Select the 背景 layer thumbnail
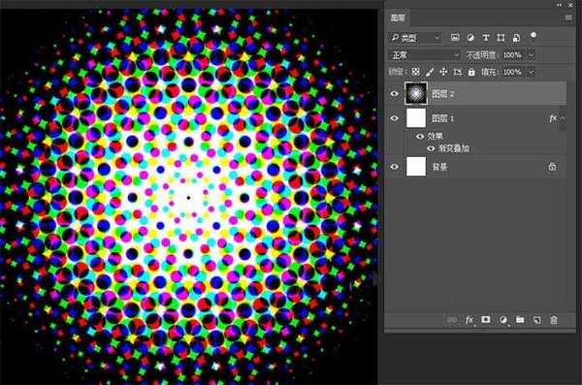 (416, 167)
